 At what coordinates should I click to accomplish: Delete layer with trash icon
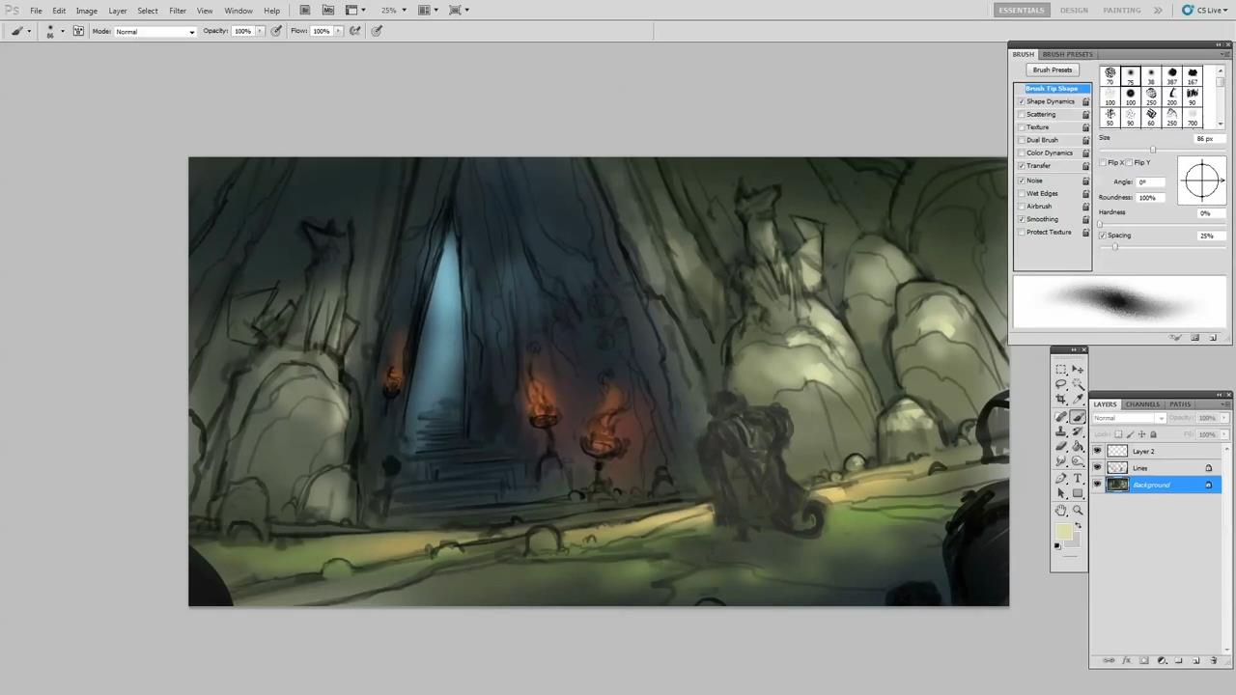(x=1214, y=660)
